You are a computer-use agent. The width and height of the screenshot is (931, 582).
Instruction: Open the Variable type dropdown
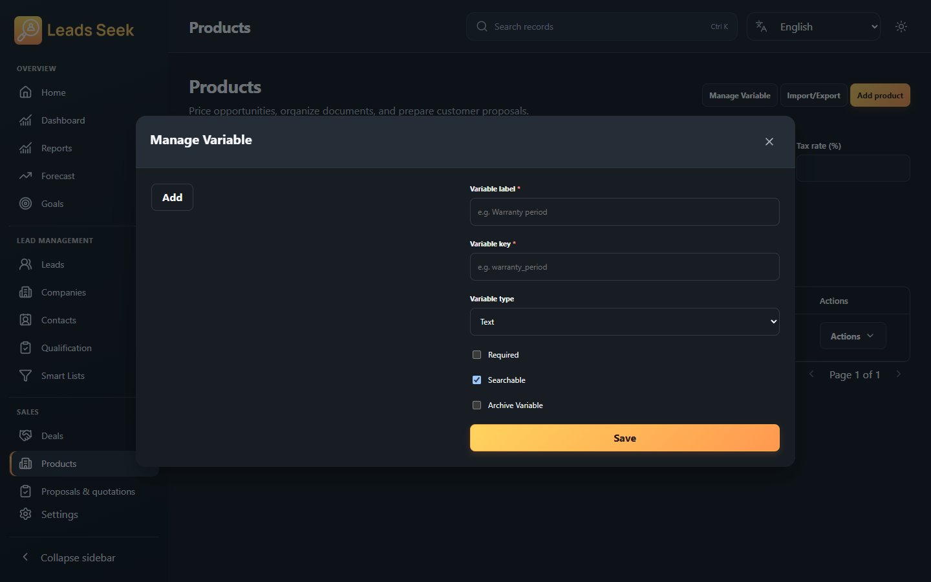(625, 322)
